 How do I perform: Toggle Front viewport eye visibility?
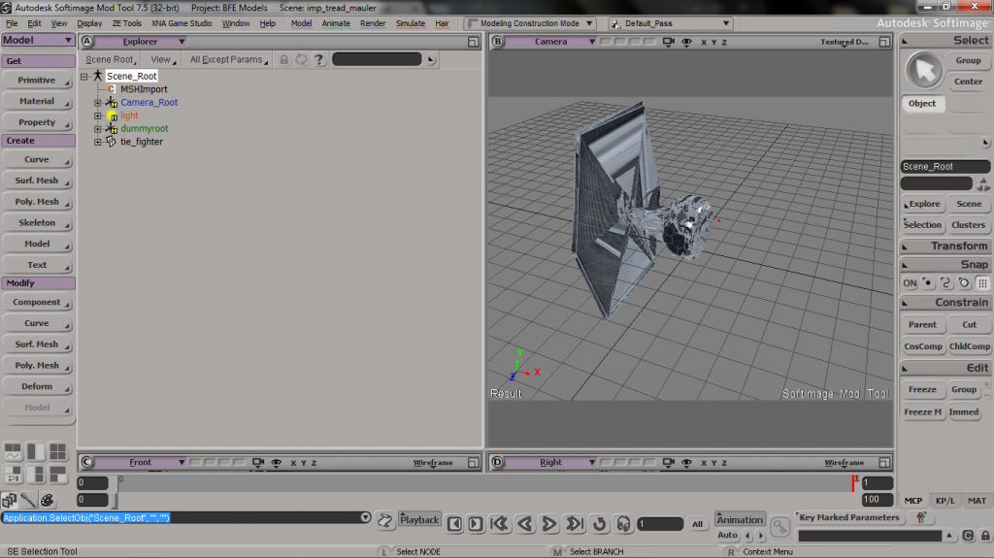click(x=277, y=462)
